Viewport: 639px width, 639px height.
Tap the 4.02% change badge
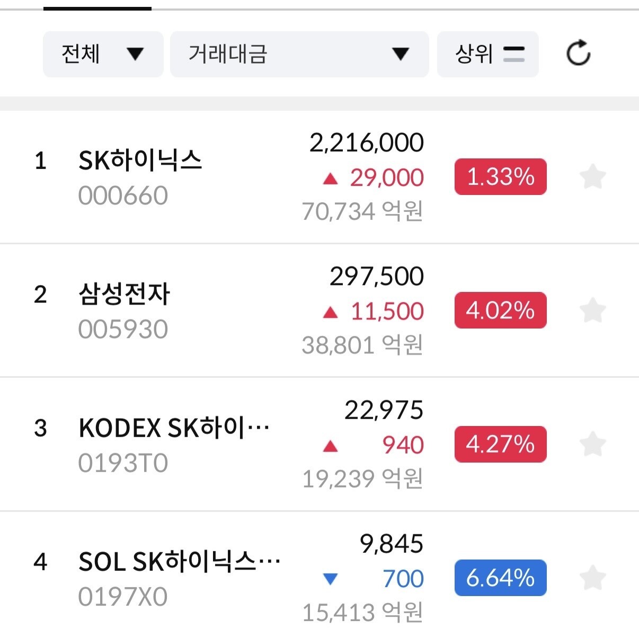[501, 310]
